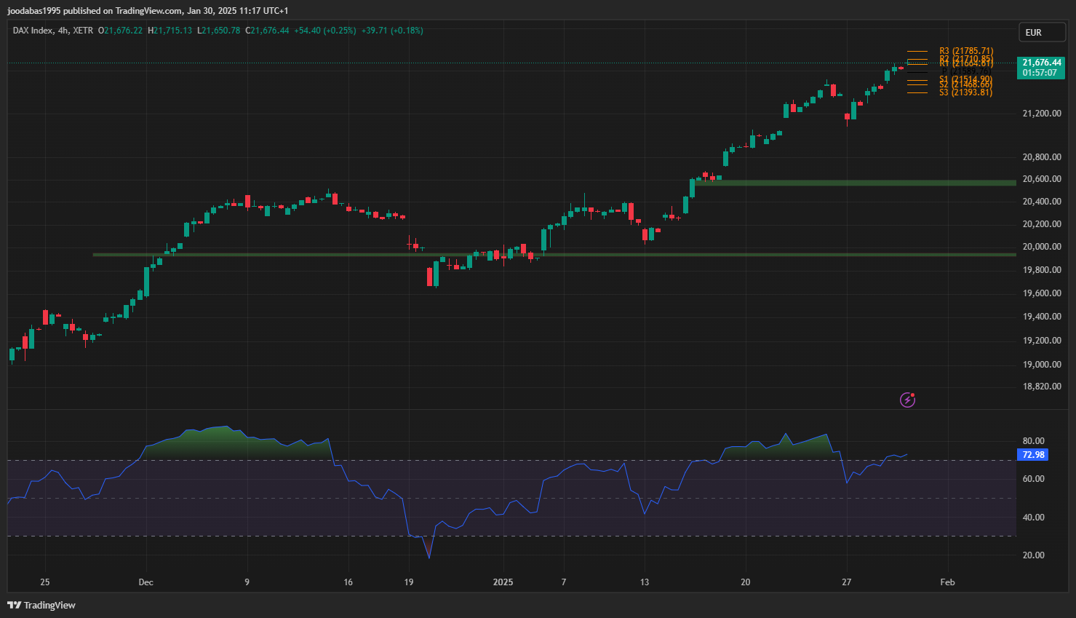
Task: Click the RSI 20.00 scale label
Action: (x=1033, y=555)
